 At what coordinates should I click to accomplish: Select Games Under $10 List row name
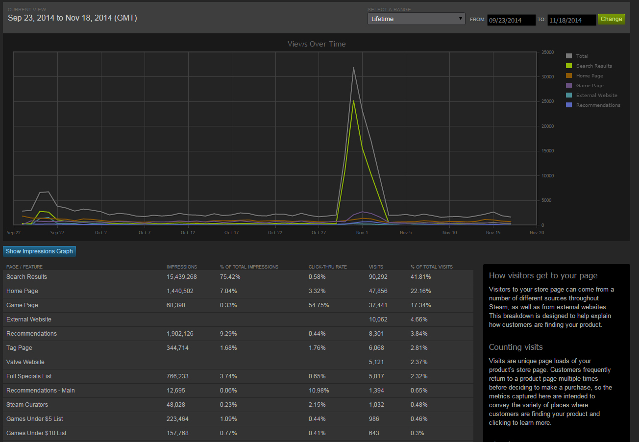[36, 433]
